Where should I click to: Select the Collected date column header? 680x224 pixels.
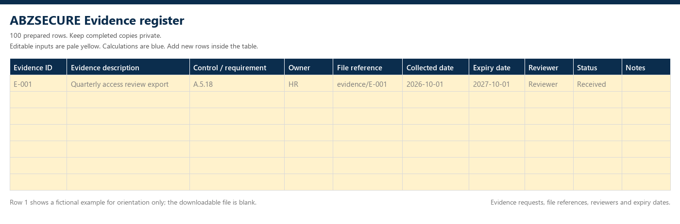point(436,67)
